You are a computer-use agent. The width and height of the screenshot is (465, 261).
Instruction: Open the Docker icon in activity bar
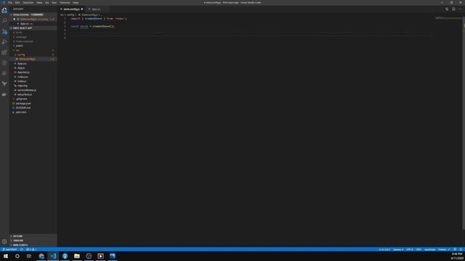(x=4, y=95)
